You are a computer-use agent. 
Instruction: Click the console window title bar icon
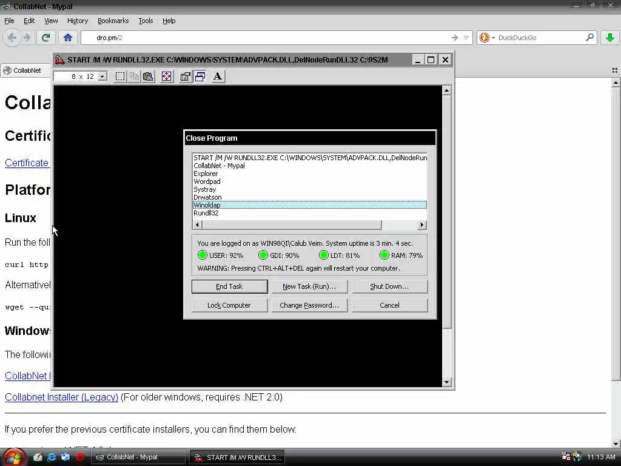(60, 60)
